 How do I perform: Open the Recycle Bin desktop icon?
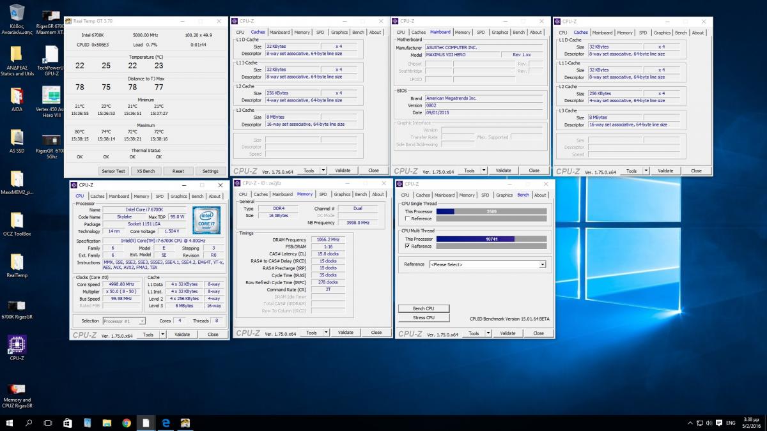pyautogui.click(x=17, y=19)
